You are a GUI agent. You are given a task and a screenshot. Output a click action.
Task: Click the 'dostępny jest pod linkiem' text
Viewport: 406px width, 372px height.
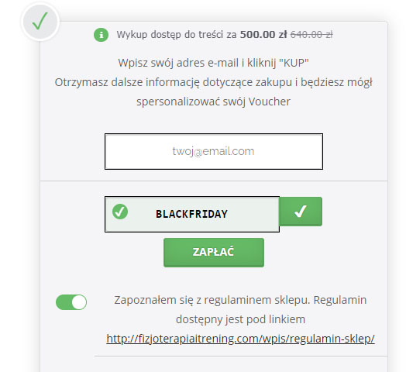click(x=240, y=319)
